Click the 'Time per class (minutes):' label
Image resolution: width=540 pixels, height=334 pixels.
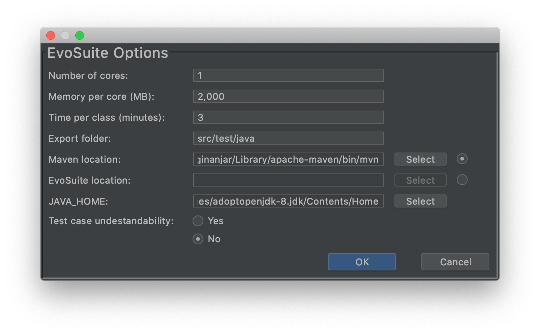point(107,117)
